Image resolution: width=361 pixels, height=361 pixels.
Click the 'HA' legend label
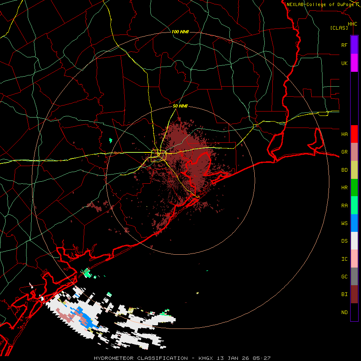(x=344, y=134)
